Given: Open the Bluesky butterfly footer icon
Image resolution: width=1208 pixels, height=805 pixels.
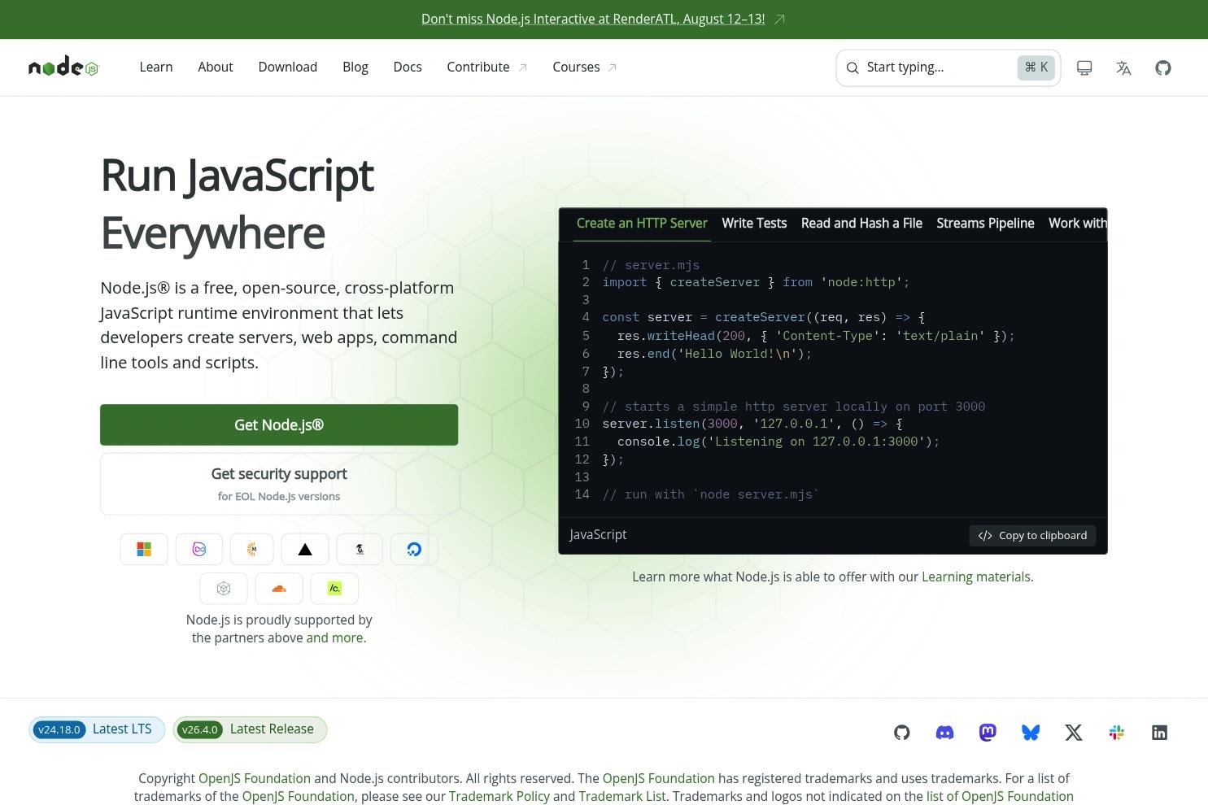Looking at the screenshot, I should (x=1031, y=733).
